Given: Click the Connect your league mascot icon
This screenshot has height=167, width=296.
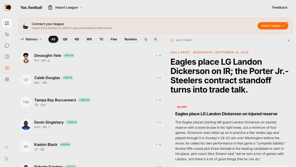Looking at the screenshot, I should (26, 26).
